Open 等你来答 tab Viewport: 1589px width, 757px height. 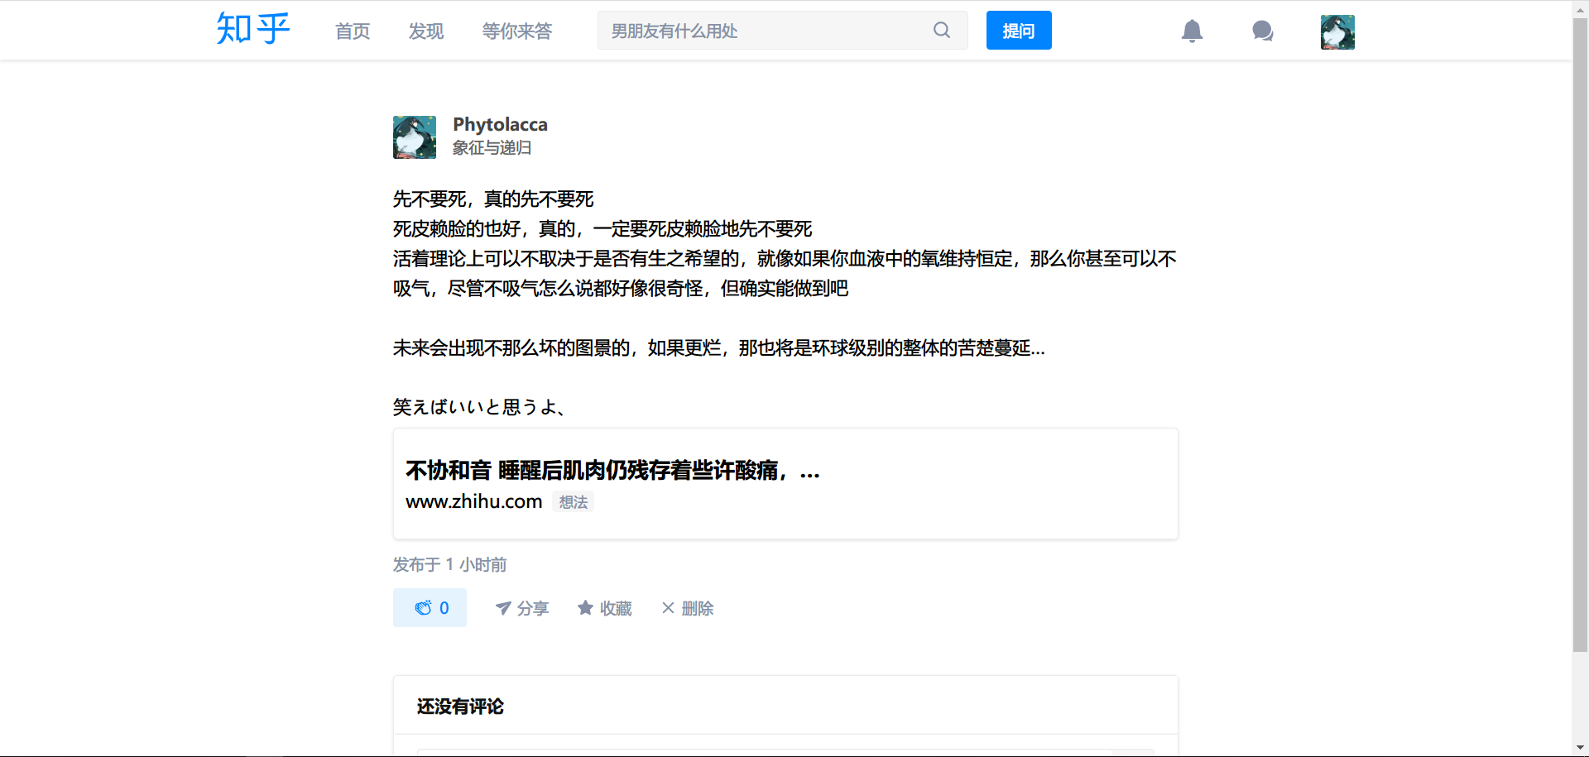[517, 31]
